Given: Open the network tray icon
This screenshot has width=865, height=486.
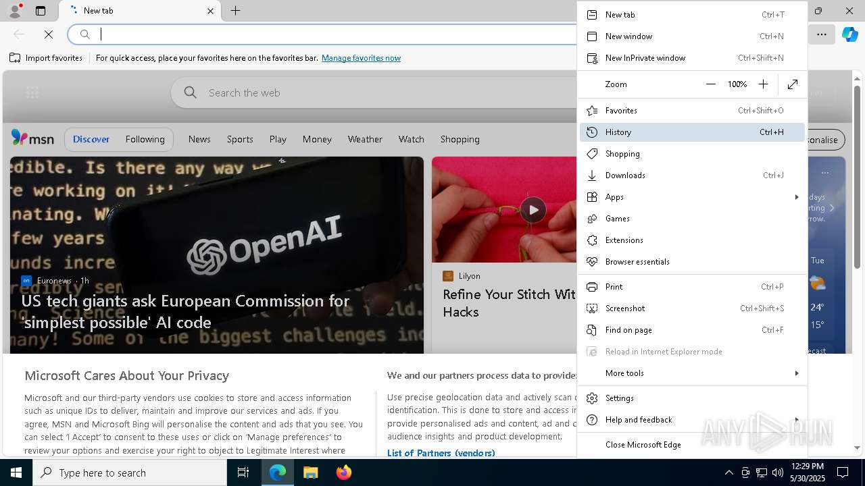Looking at the screenshot, I should pos(761,473).
